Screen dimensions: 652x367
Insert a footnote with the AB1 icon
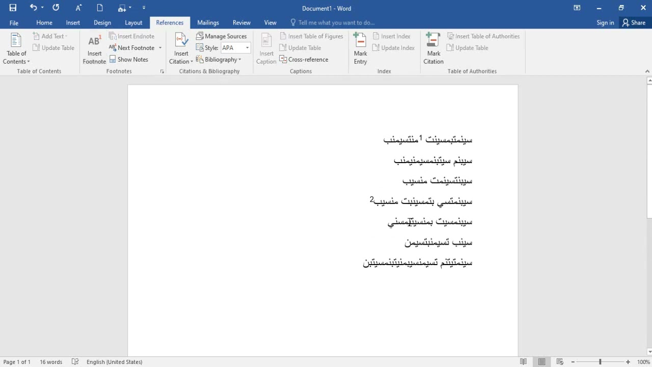pyautogui.click(x=94, y=49)
